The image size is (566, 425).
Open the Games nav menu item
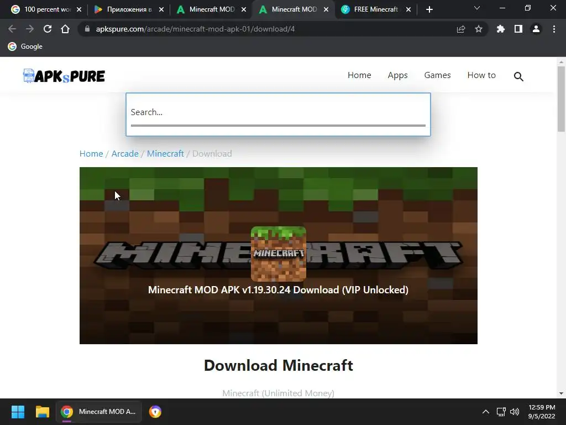(437, 75)
